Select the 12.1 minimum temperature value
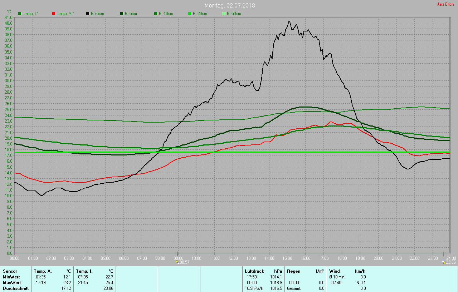Screen dimensions: 458x292 click(x=67, y=277)
